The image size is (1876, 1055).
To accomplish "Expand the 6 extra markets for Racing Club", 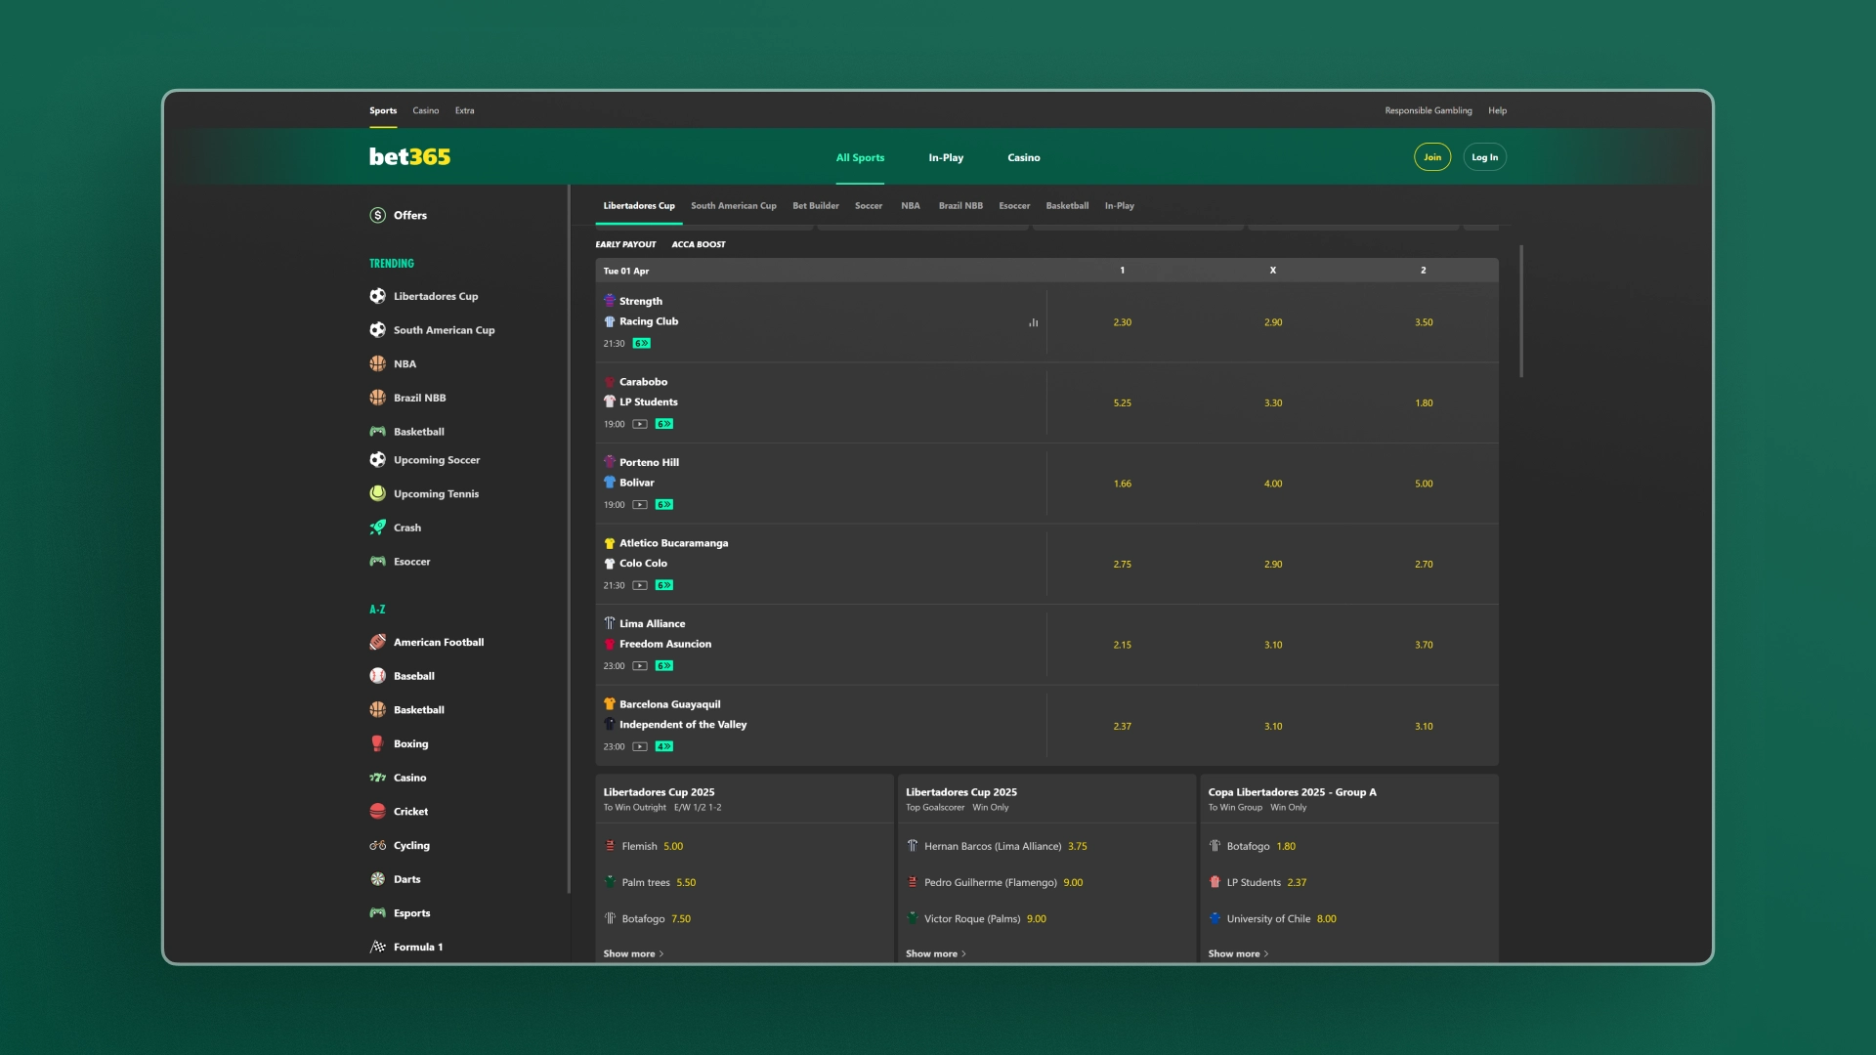I will pyautogui.click(x=640, y=343).
